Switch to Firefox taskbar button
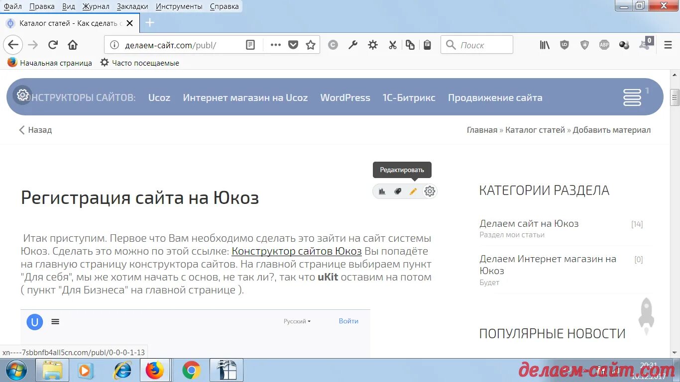The height and width of the screenshot is (382, 680). click(155, 371)
